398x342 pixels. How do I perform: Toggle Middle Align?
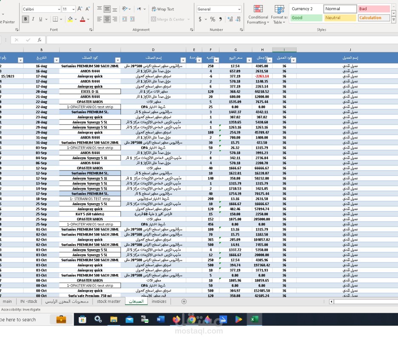107,9
